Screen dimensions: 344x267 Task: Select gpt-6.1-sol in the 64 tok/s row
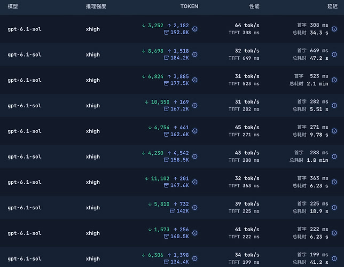click(x=25, y=29)
